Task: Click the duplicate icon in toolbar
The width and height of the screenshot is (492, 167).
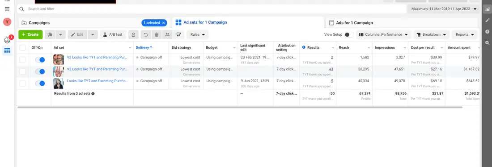Action: point(50,34)
